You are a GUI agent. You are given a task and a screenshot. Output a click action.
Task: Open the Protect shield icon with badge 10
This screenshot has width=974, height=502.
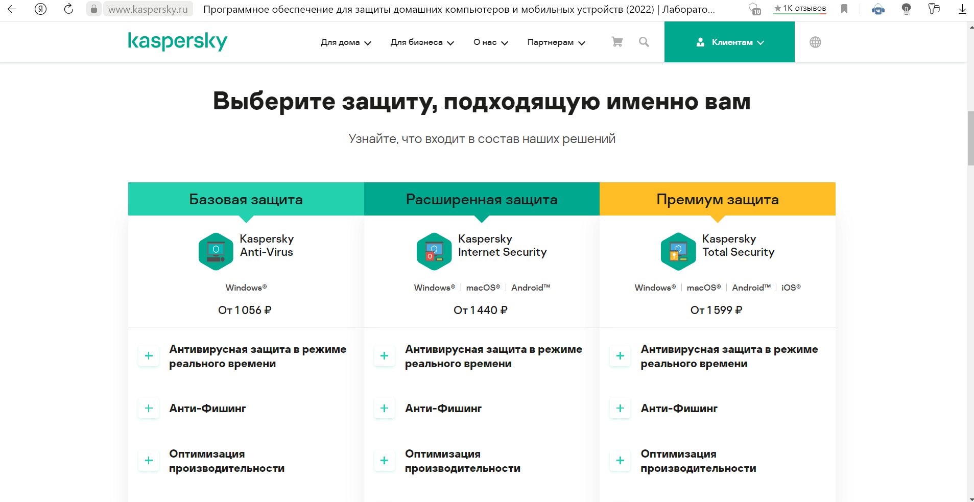754,9
